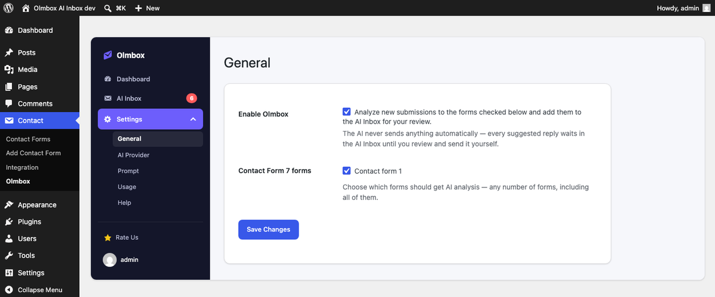Click the Rate Us star icon
This screenshot has width=715, height=297.
[x=108, y=237]
